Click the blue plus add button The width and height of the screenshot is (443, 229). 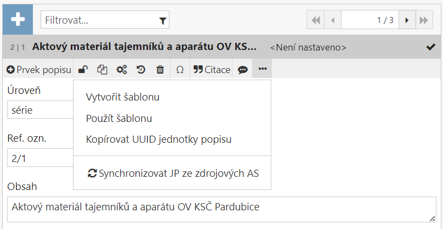tap(18, 20)
